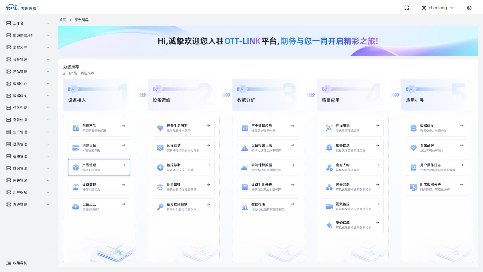This screenshot has height=272, width=483.
Task: Click the cloud upload icon for 设备上云
Action: pos(76,207)
